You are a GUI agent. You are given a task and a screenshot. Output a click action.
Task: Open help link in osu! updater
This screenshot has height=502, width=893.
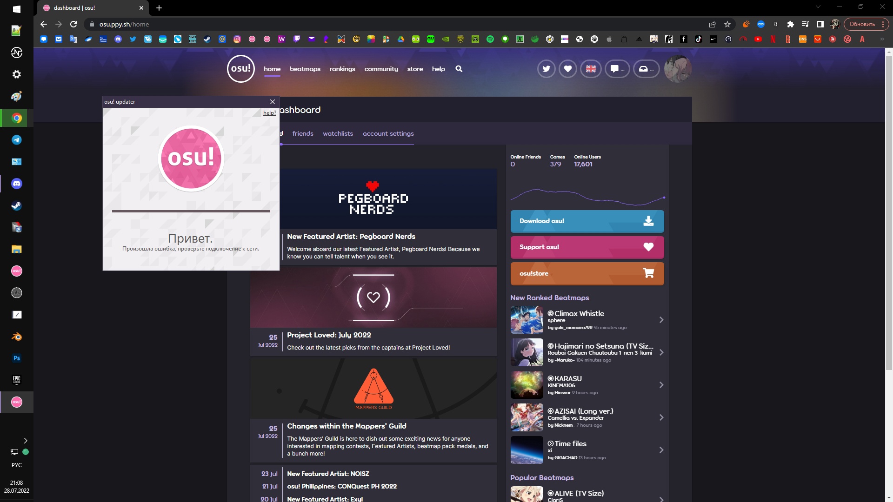270,113
